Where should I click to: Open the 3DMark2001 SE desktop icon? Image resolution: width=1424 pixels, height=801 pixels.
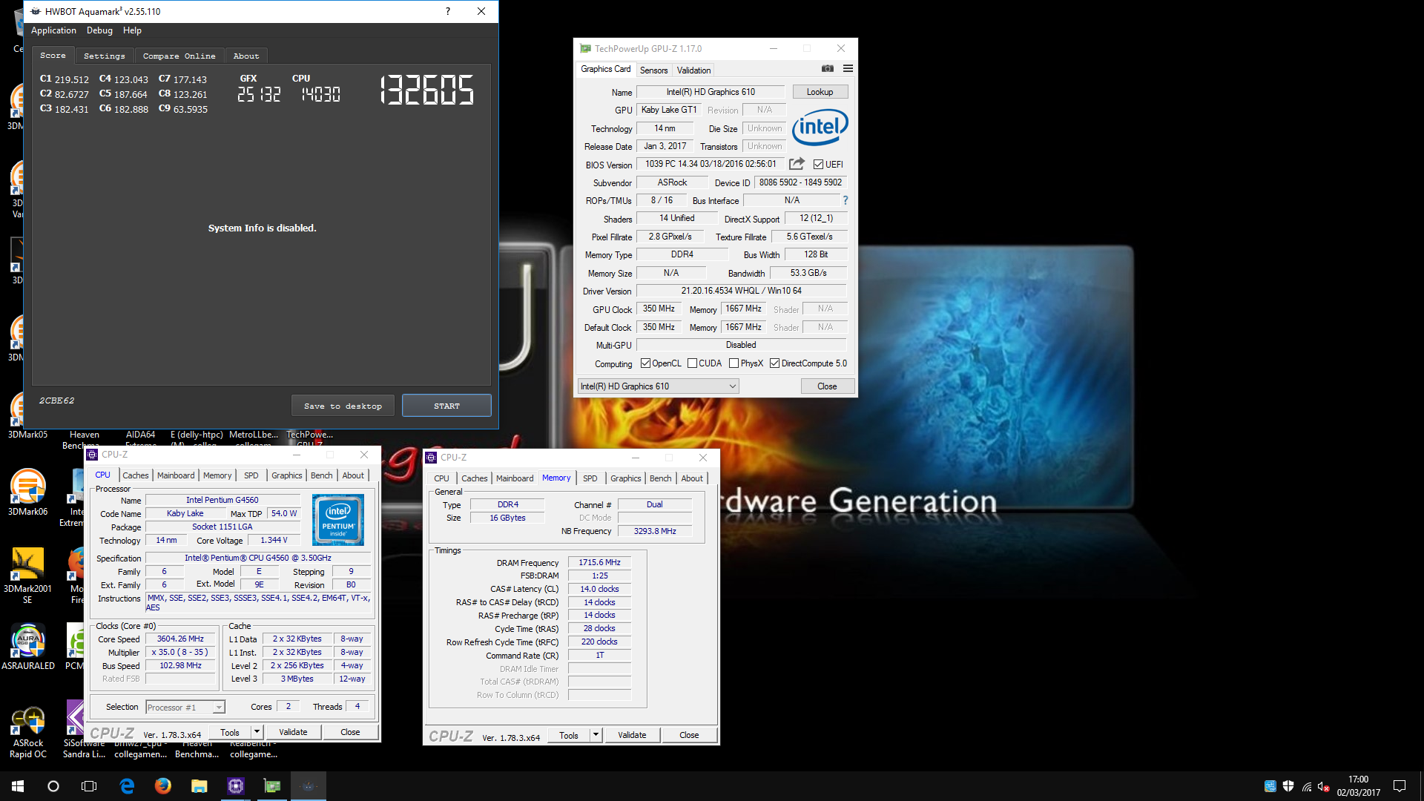click(28, 576)
